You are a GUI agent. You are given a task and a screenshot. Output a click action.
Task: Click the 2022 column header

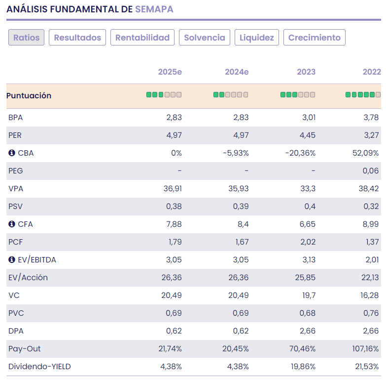point(372,72)
